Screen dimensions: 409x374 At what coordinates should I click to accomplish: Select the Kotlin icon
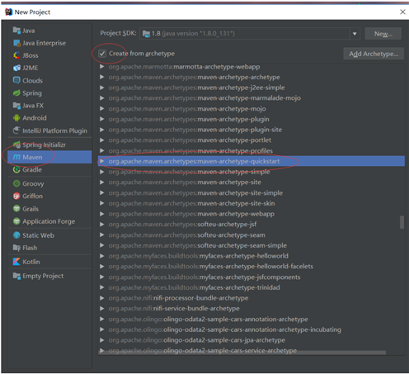click(16, 262)
